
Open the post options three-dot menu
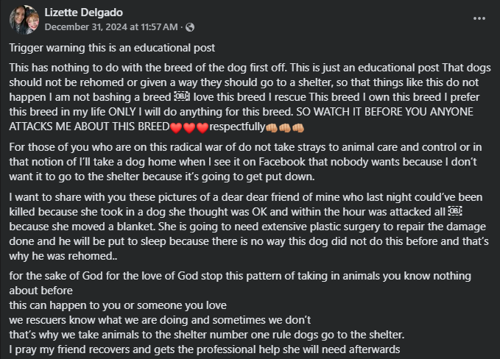coord(479,18)
